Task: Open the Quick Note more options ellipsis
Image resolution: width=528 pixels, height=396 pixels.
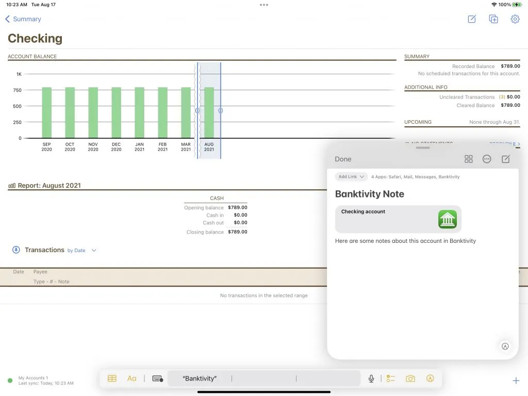Action: (x=487, y=159)
